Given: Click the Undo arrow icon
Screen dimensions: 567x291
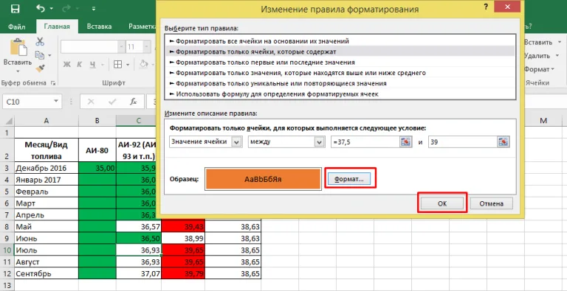Looking at the screenshot, I should [40, 8].
